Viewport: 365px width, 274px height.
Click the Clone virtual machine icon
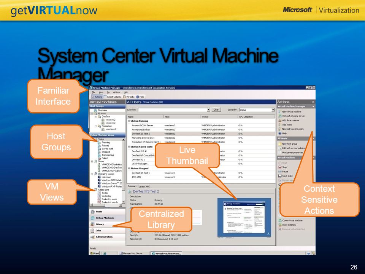pyautogui.click(x=280, y=220)
